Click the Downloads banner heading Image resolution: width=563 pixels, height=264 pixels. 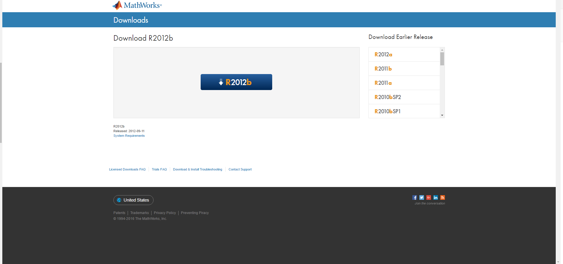pyautogui.click(x=131, y=20)
